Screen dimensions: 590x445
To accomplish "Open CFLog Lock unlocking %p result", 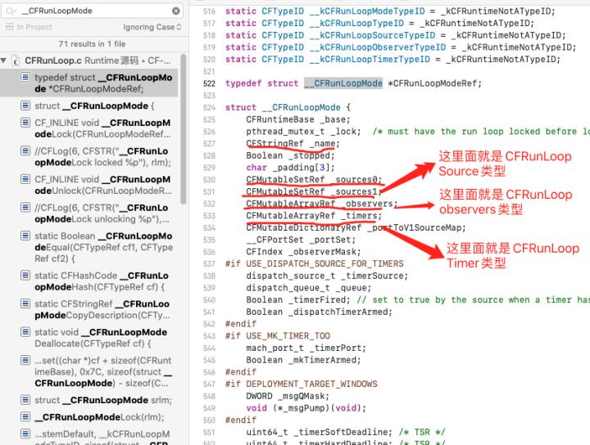I will [89, 214].
